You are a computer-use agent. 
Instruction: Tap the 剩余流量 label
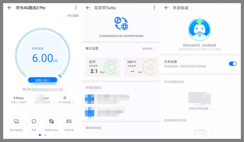(x=37, y=48)
